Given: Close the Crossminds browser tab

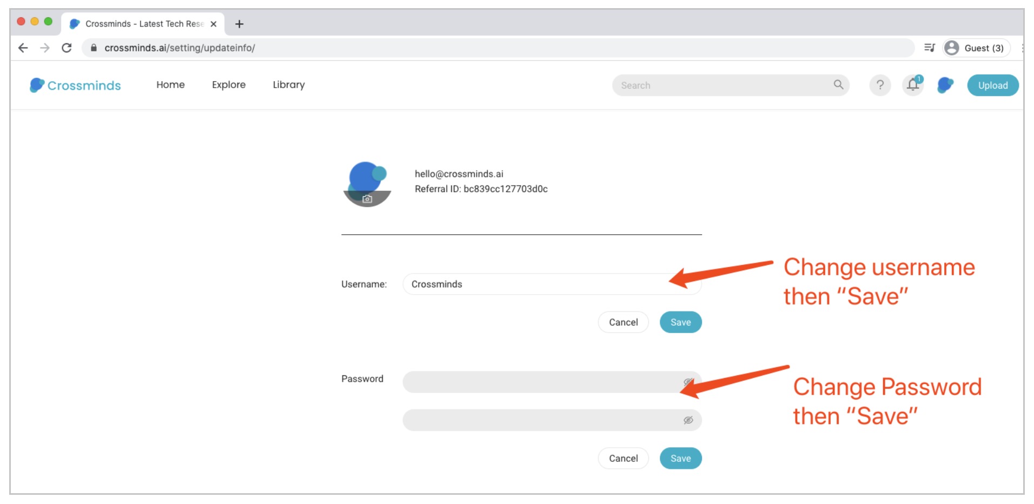Looking at the screenshot, I should [214, 24].
